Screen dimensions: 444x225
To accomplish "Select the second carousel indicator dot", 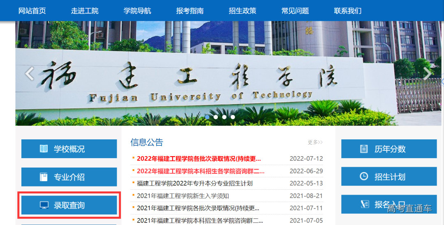I will tap(216, 117).
